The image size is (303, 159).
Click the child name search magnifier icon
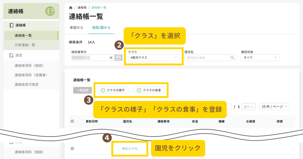pos(232,57)
